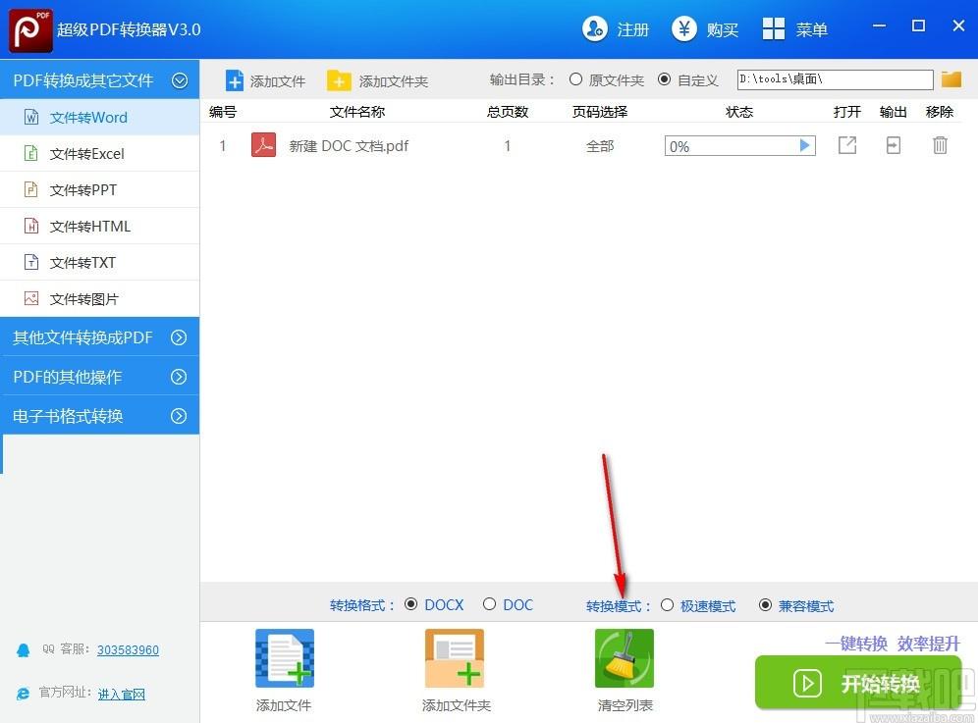978x723 pixels.
Task: Choose DOC conversion format radio
Action: click(489, 604)
